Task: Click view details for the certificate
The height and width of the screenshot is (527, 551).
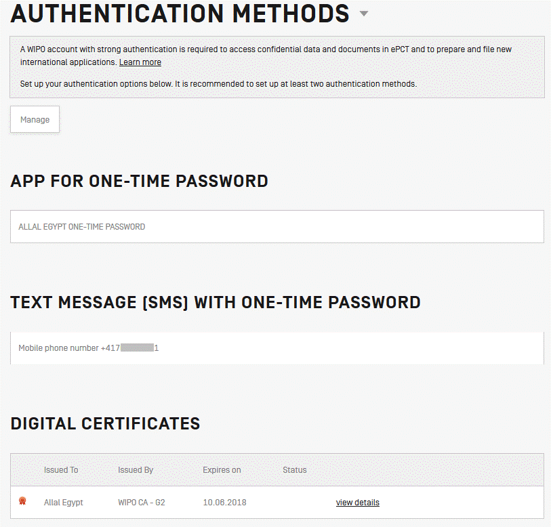Action: point(357,502)
